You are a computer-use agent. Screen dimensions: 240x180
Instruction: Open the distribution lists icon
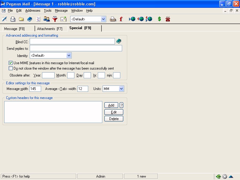tap(38, 19)
